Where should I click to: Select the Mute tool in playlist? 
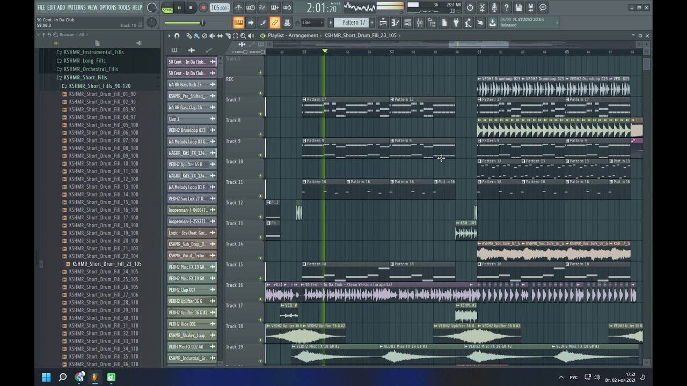(212, 36)
